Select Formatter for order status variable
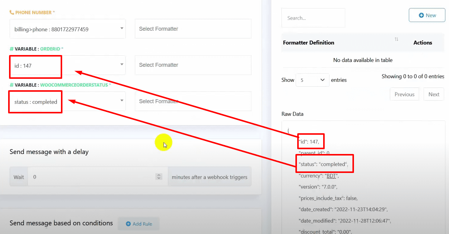Screen dimensions: 449x234 (x=193, y=101)
